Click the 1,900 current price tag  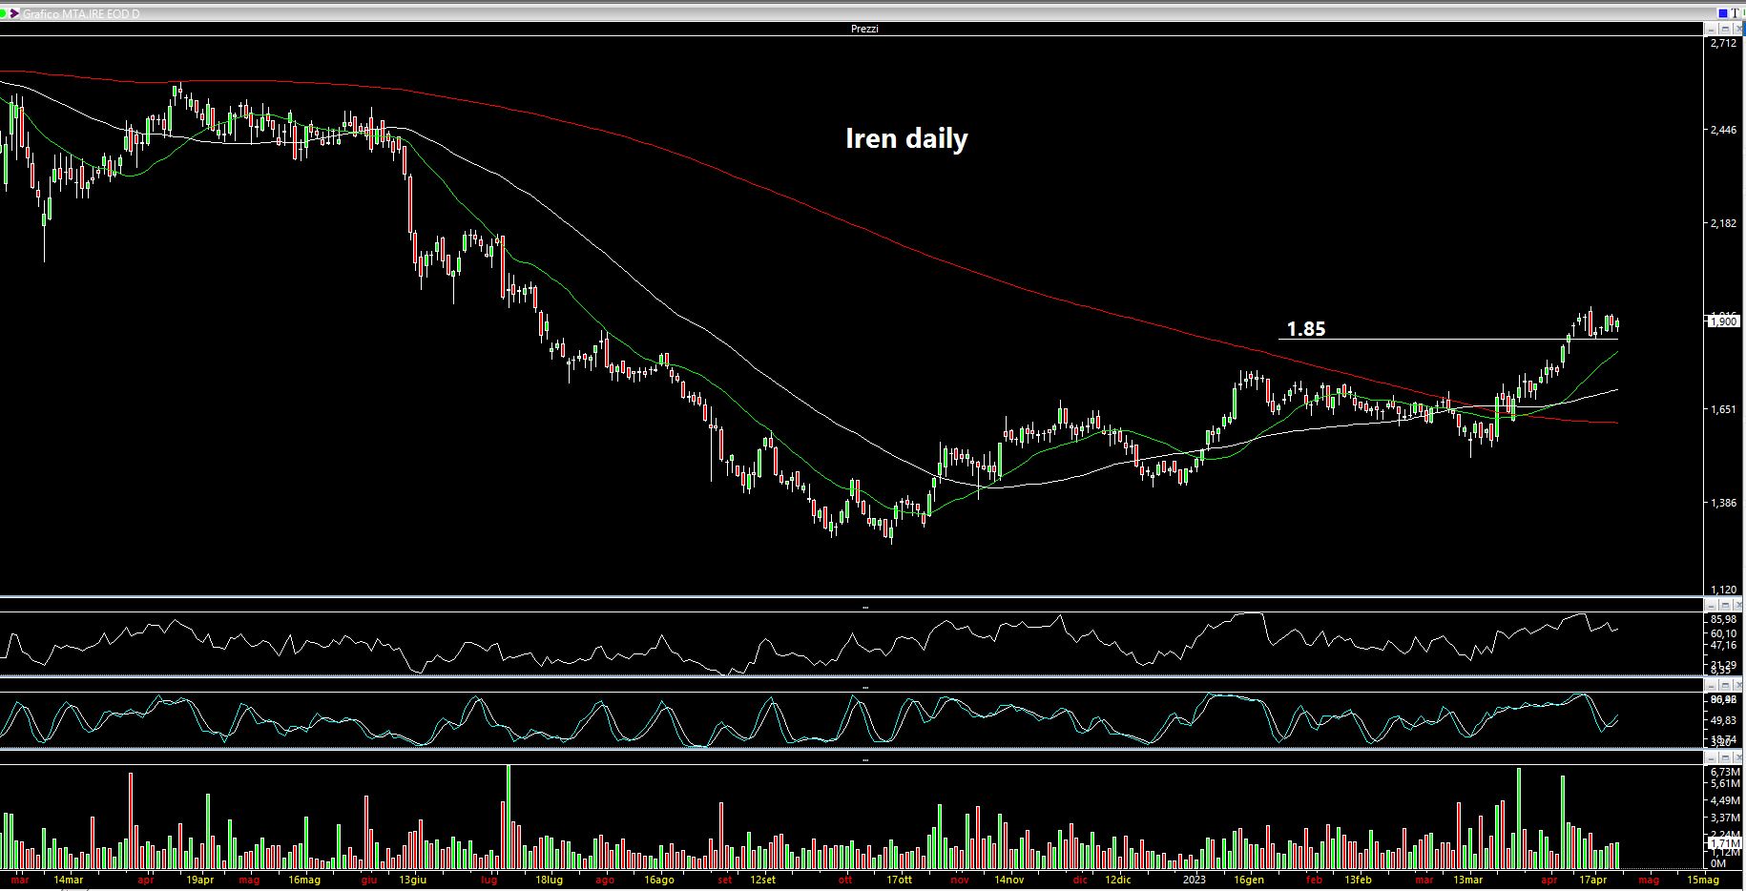[x=1724, y=321]
